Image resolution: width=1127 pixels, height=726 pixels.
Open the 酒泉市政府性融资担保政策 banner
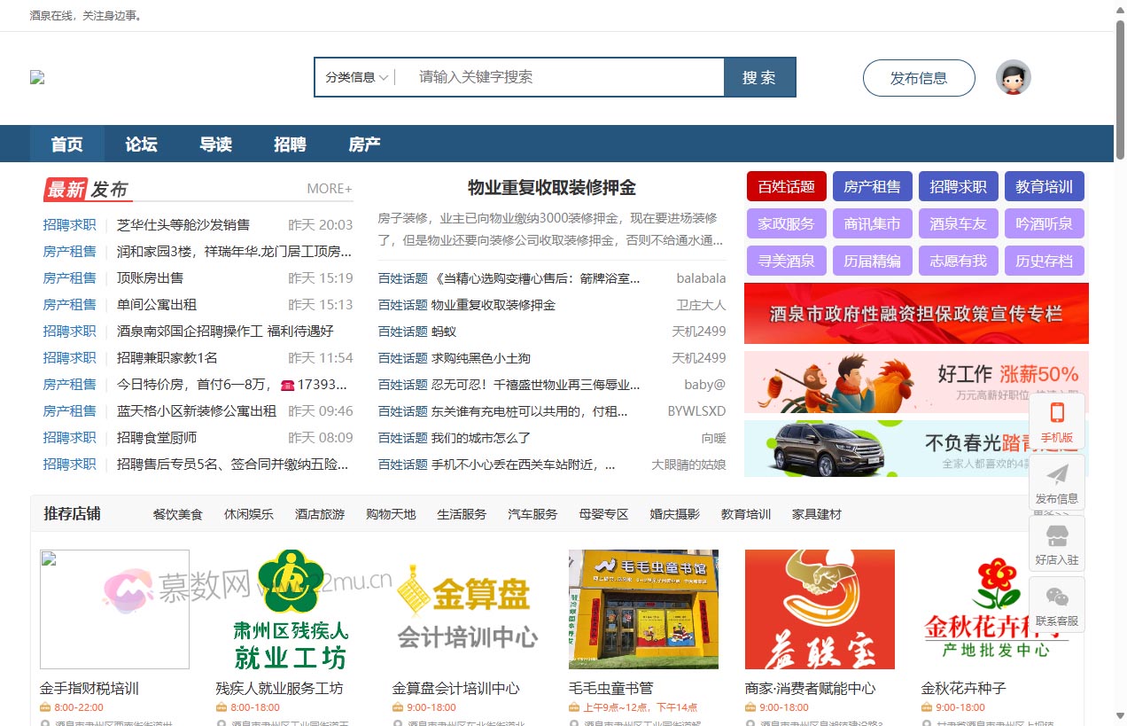[x=915, y=314]
